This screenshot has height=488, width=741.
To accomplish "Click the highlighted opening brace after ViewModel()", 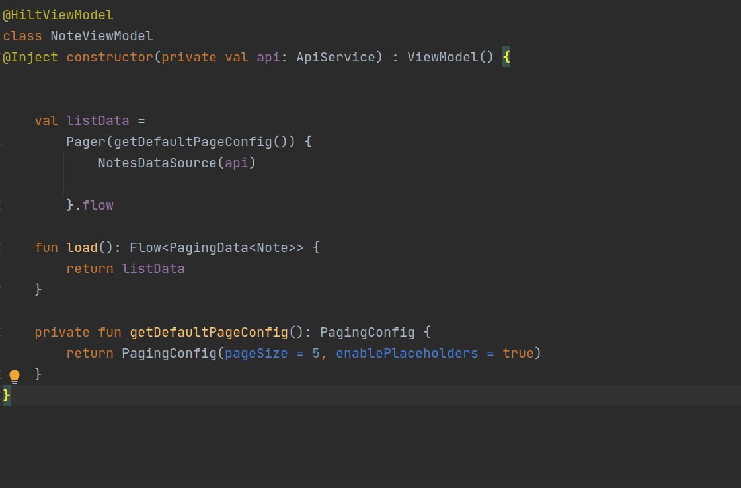I will pos(506,58).
